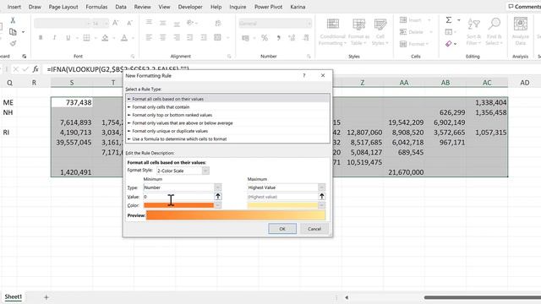The width and height of the screenshot is (541, 304).
Task: Open the Comments button
Action: (x=524, y=7)
